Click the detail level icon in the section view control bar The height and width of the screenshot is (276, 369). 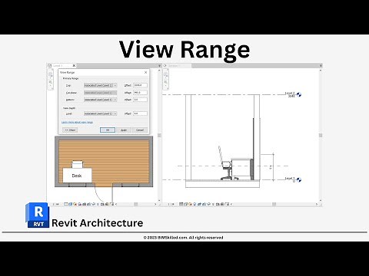pos(181,204)
